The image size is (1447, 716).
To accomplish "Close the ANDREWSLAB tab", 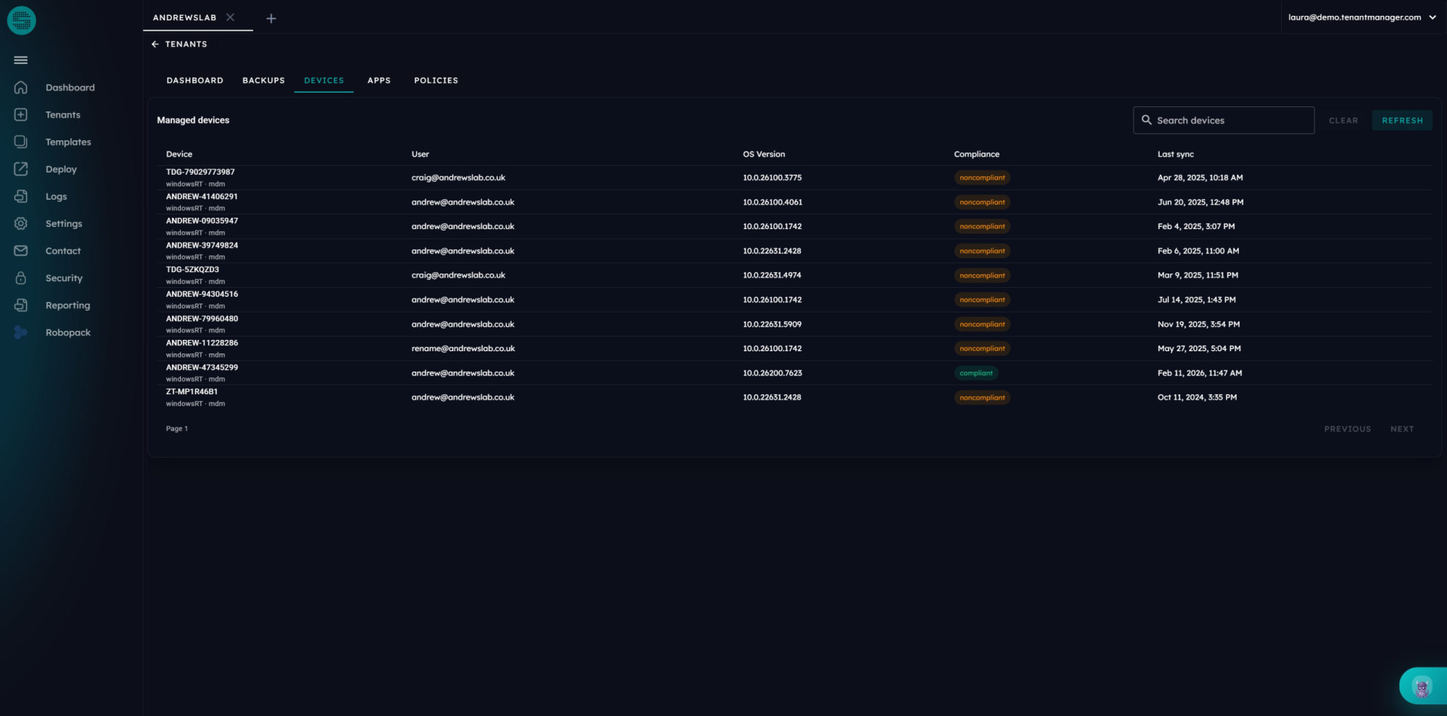I will (x=231, y=17).
